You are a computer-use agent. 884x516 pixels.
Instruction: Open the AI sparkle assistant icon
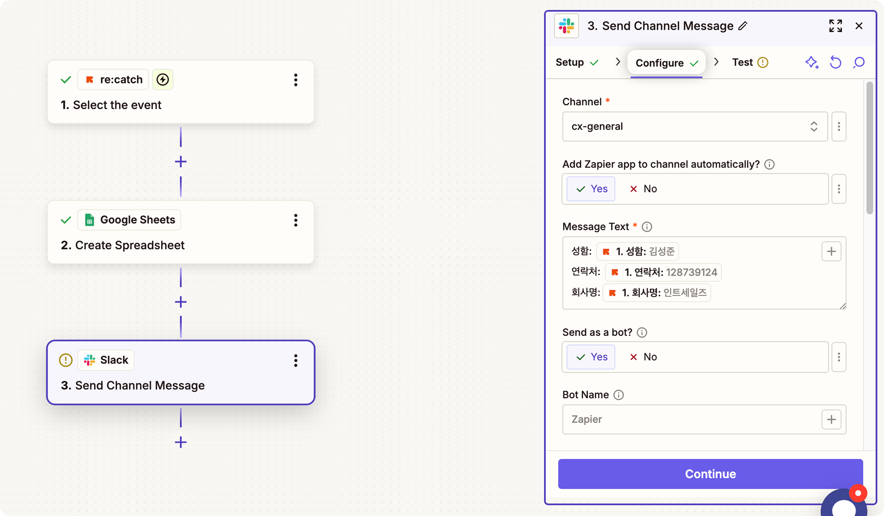[x=812, y=62]
